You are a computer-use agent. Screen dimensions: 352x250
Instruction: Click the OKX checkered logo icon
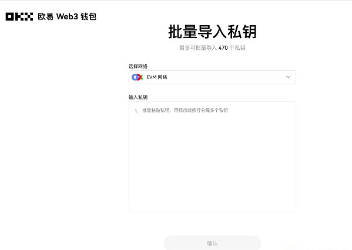(x=19, y=17)
